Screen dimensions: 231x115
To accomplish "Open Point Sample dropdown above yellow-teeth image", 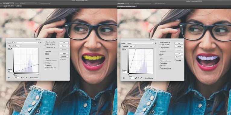I will click(x=8, y=3).
